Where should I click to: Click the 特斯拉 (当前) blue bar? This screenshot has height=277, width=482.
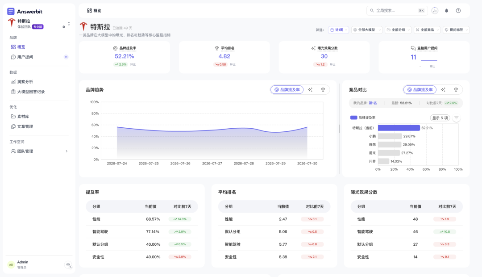coord(399,128)
